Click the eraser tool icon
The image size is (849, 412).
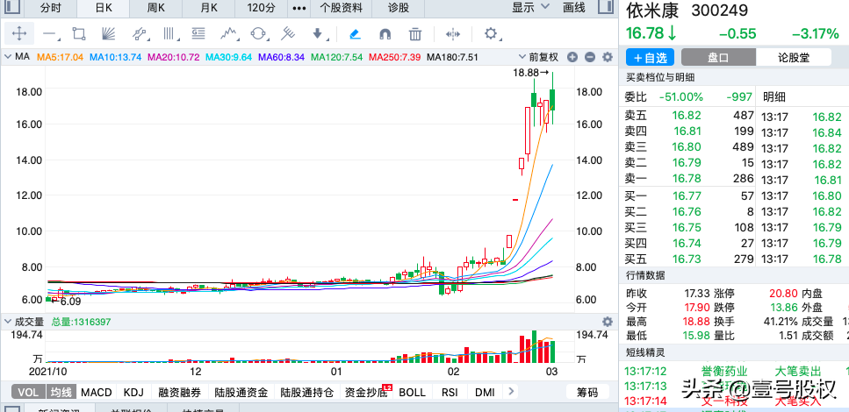[x=354, y=34]
